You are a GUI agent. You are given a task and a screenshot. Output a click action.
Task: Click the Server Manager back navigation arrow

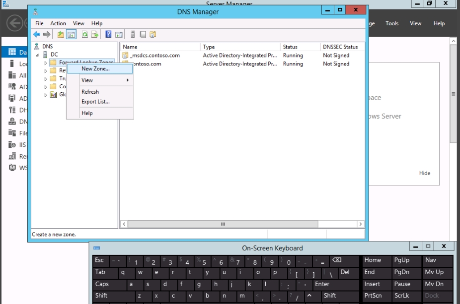click(x=15, y=23)
